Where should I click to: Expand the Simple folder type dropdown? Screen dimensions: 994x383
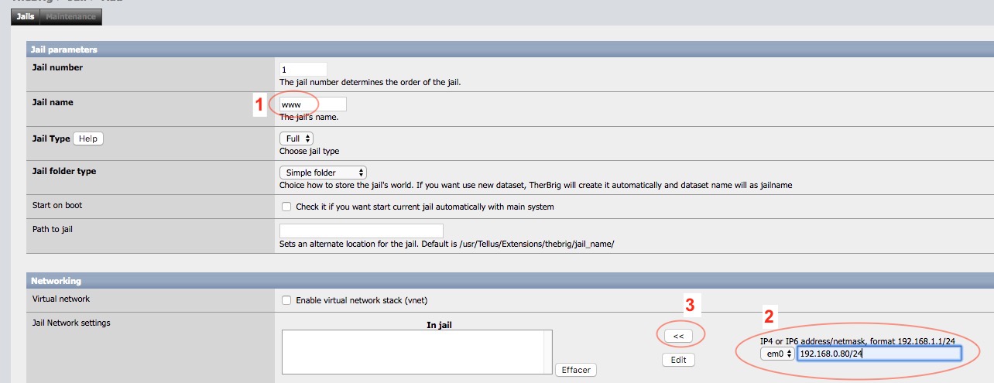click(x=322, y=173)
